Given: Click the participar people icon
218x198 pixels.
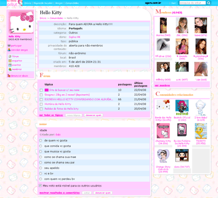Looking at the screenshot, I should [x=9, y=46].
